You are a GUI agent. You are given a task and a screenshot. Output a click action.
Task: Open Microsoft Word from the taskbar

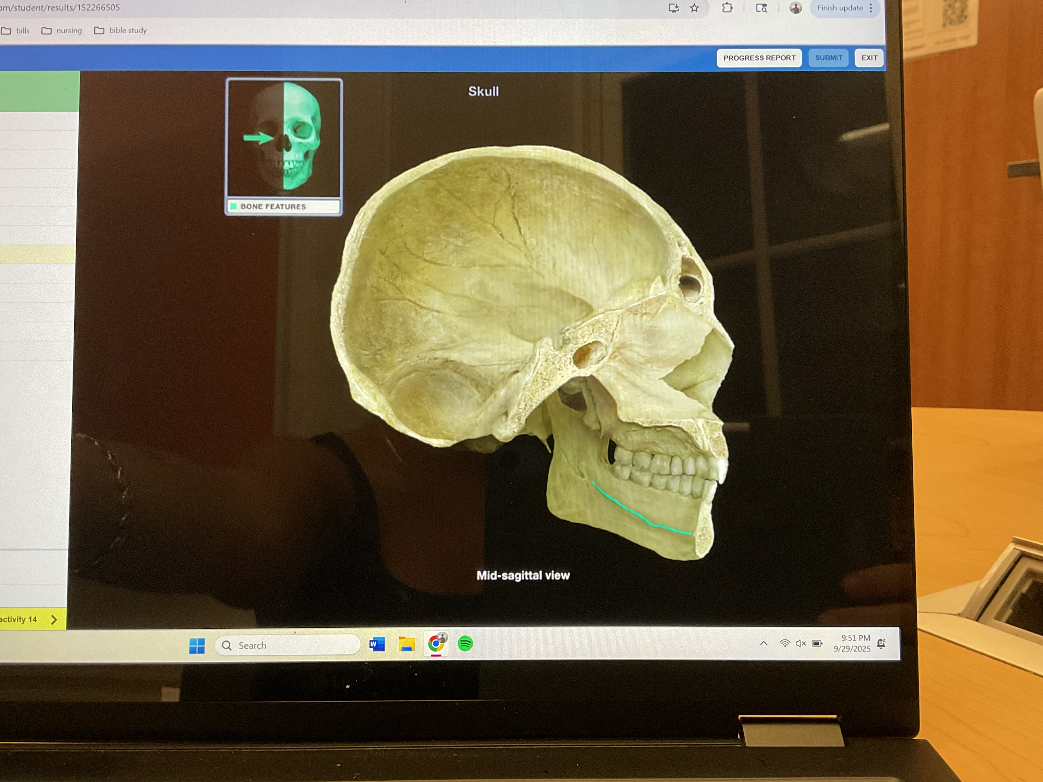[377, 644]
